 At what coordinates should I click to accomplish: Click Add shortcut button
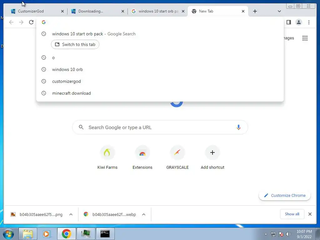coord(212,157)
